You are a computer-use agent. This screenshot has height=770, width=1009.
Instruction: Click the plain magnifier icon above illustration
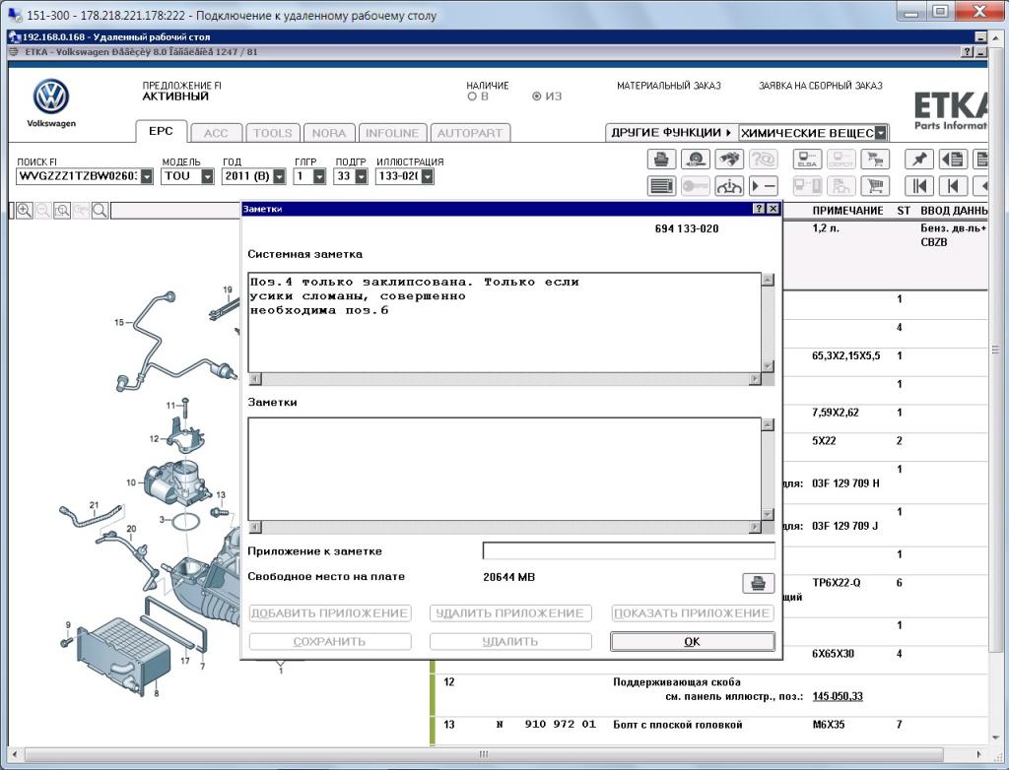[x=100, y=211]
